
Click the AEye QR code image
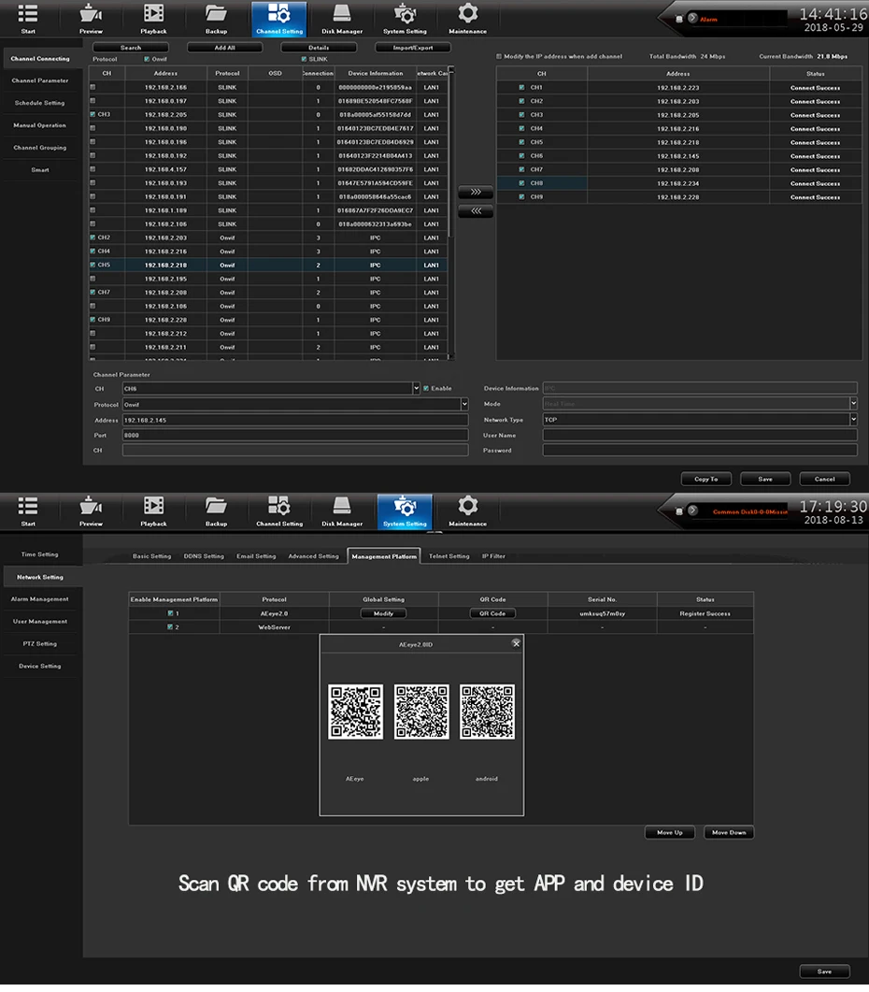[355, 712]
